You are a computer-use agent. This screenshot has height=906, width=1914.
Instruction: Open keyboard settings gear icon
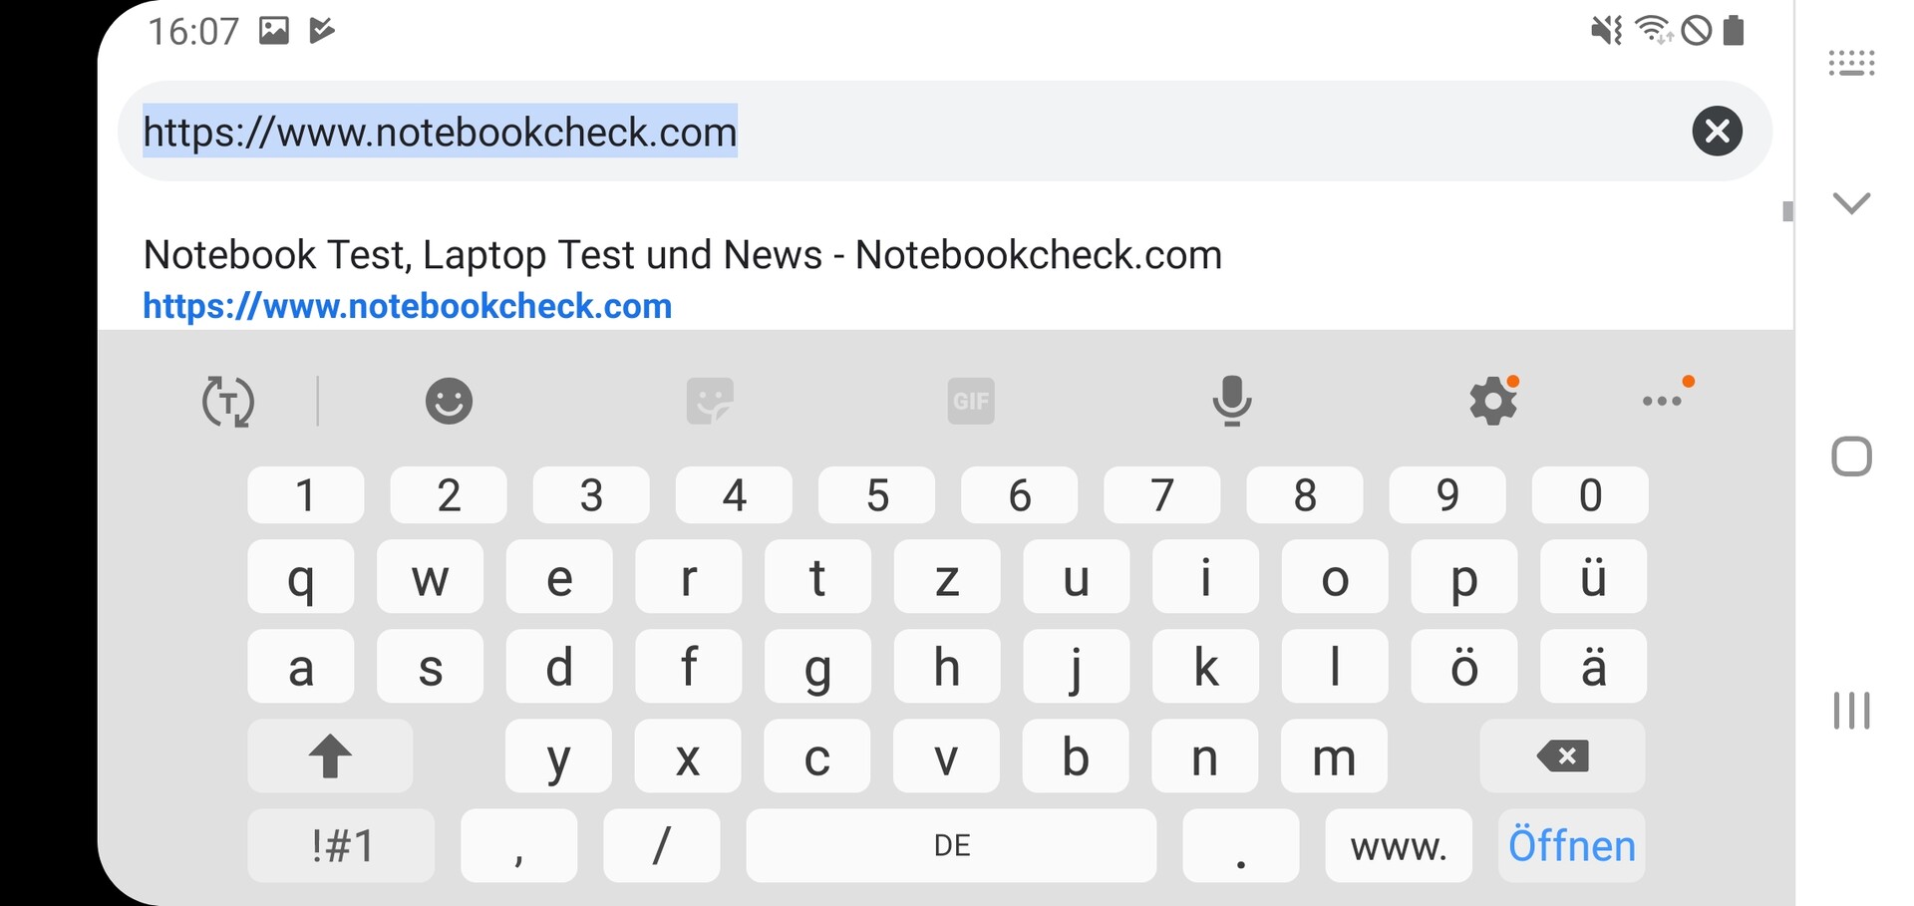coord(1492,401)
